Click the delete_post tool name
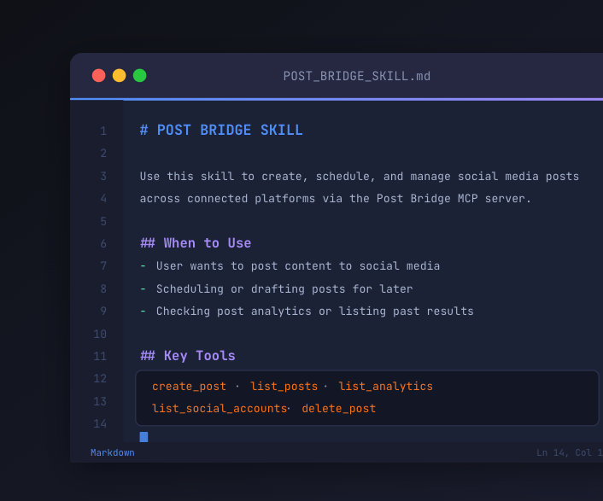Image resolution: width=603 pixels, height=501 pixels. [339, 409]
